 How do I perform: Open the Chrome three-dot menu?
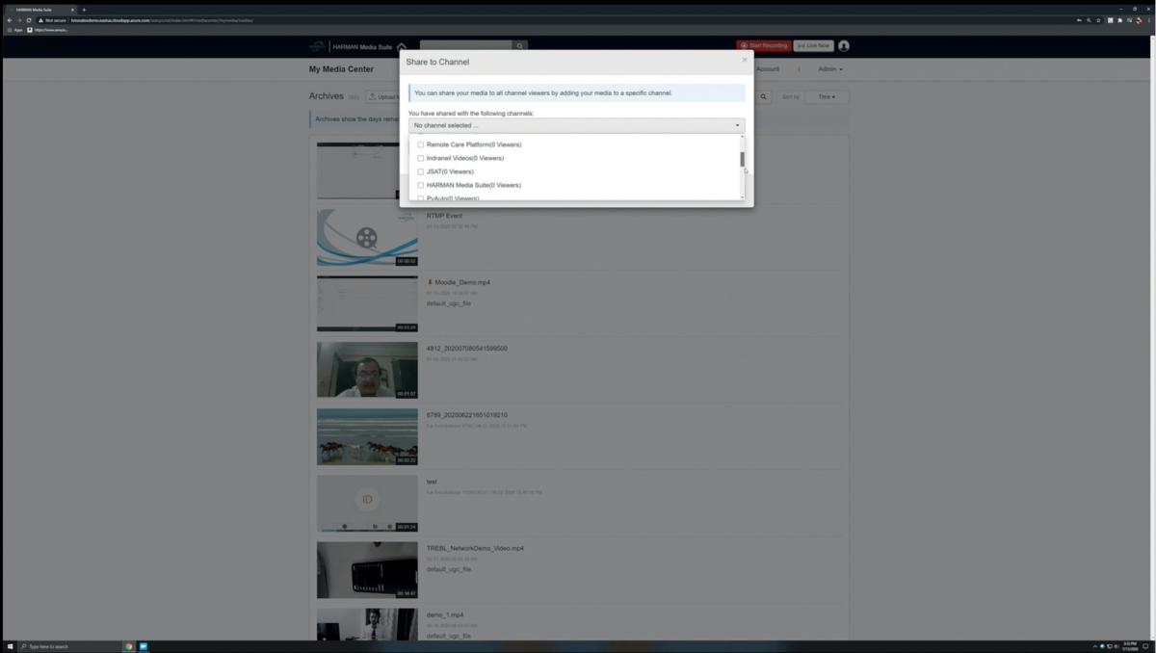tap(1150, 20)
